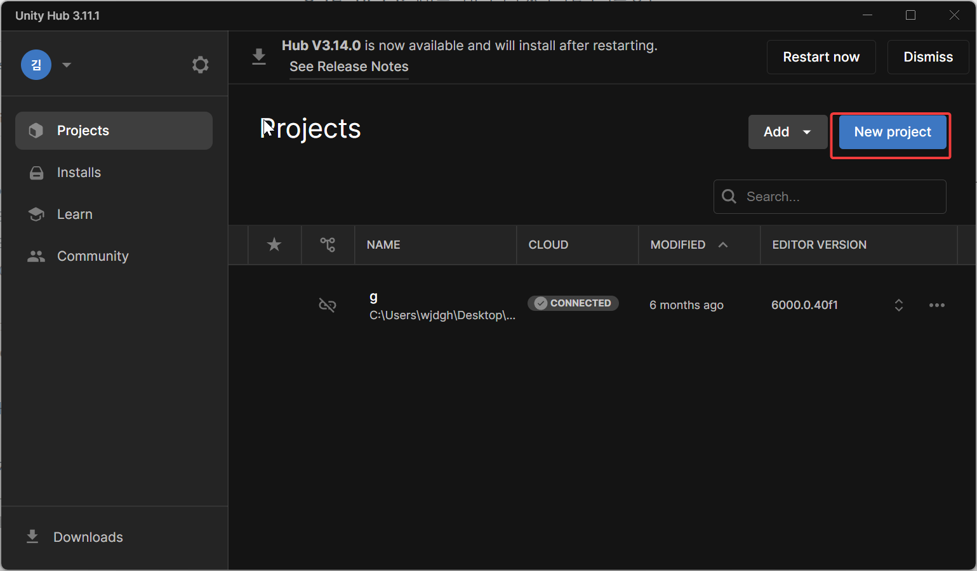Click the Learn graduation cap icon
Image resolution: width=977 pixels, height=571 pixels.
click(36, 214)
